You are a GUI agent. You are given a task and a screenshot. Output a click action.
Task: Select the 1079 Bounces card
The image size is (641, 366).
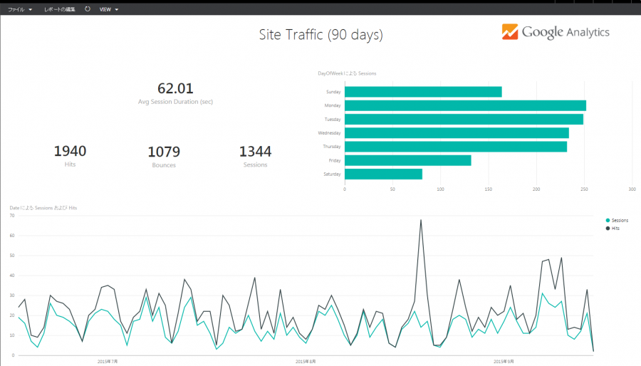click(x=164, y=156)
